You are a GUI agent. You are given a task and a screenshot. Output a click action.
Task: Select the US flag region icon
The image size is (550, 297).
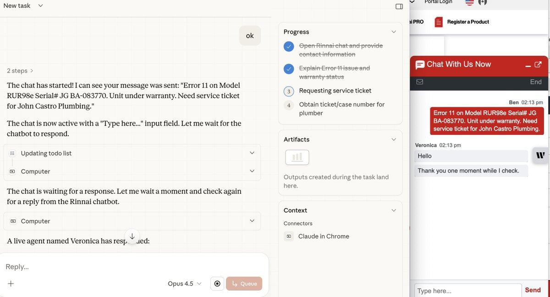[469, 2]
